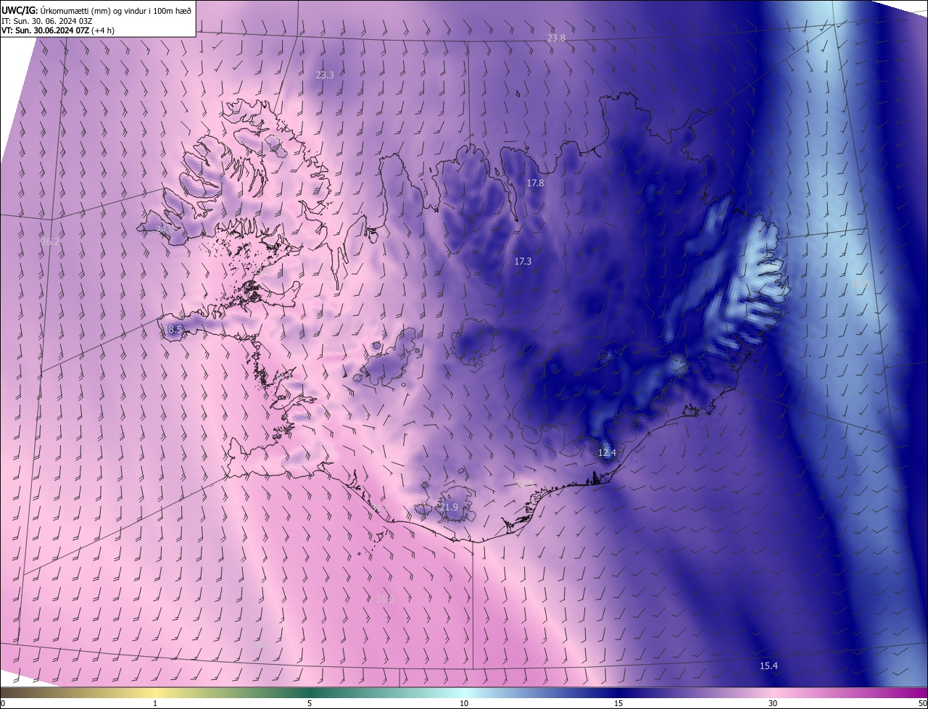Click the 50 tick on the color scale
This screenshot has width=928, height=709.
click(x=922, y=703)
